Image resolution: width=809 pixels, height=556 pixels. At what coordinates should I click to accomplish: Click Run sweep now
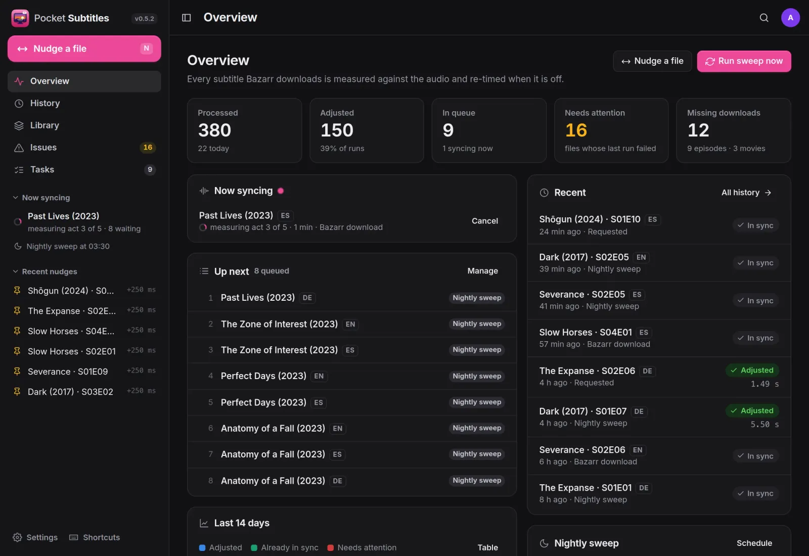744,61
